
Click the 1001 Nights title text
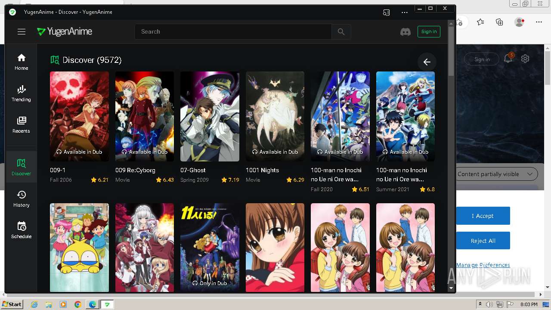pos(262,170)
